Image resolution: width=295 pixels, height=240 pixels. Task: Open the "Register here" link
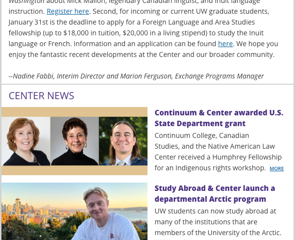point(68,11)
